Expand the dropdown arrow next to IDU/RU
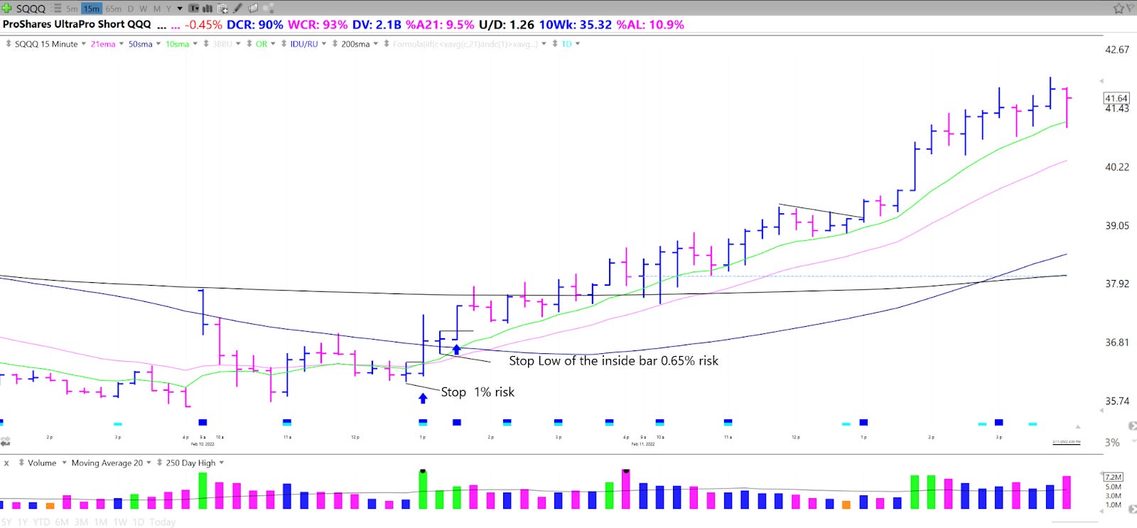1137x528 pixels. [x=324, y=44]
